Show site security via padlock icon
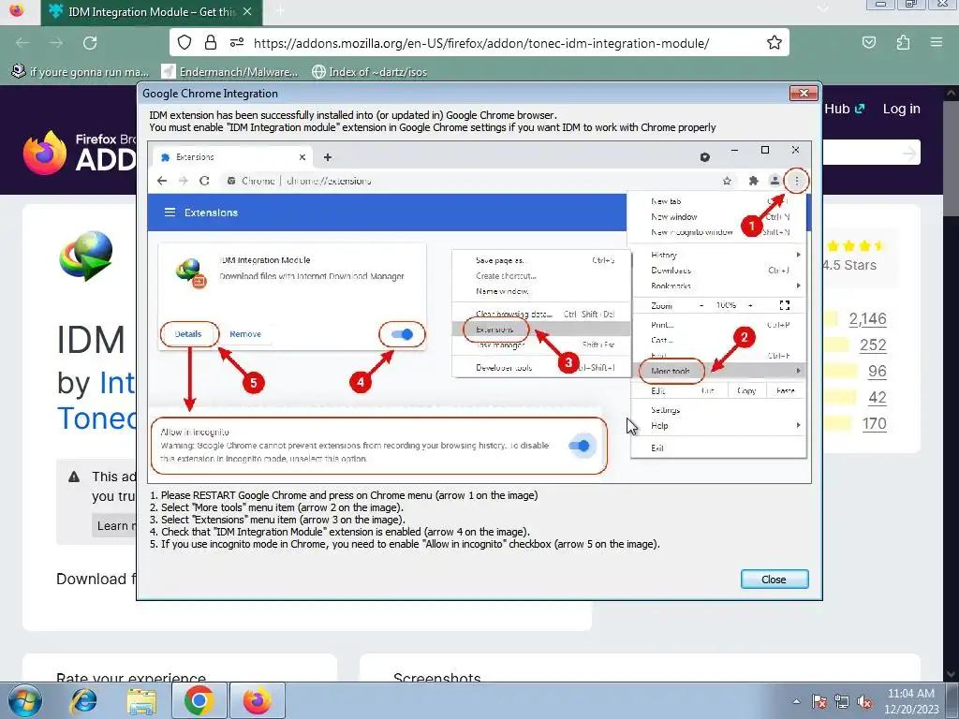 pos(211,43)
